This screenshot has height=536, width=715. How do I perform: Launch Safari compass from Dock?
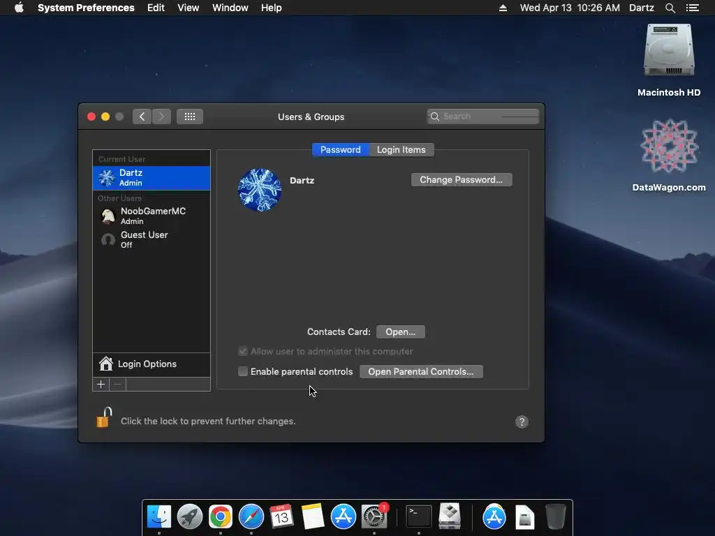[x=251, y=516]
